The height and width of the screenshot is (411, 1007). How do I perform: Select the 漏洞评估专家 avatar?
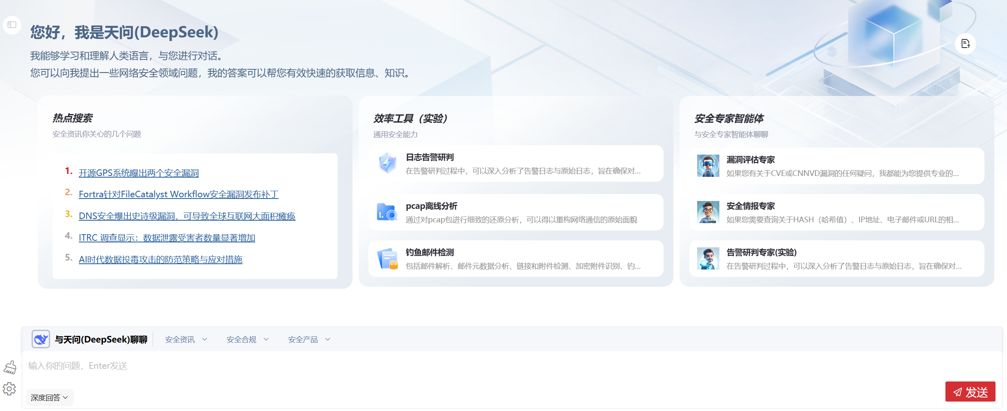pos(708,166)
